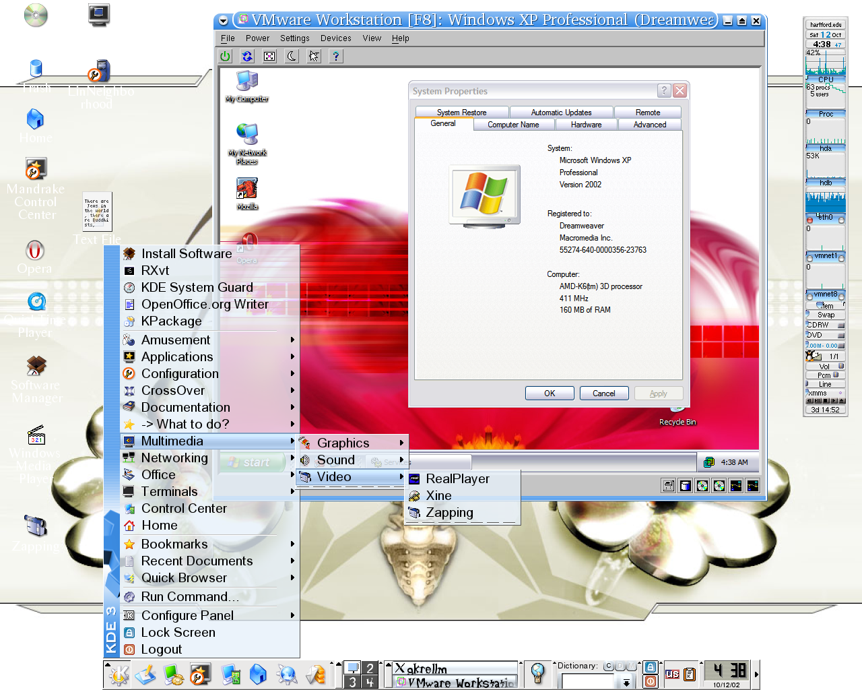862x690 pixels.
Task: Switch to virtual desktop 2 in pager
Action: pyautogui.click(x=370, y=668)
